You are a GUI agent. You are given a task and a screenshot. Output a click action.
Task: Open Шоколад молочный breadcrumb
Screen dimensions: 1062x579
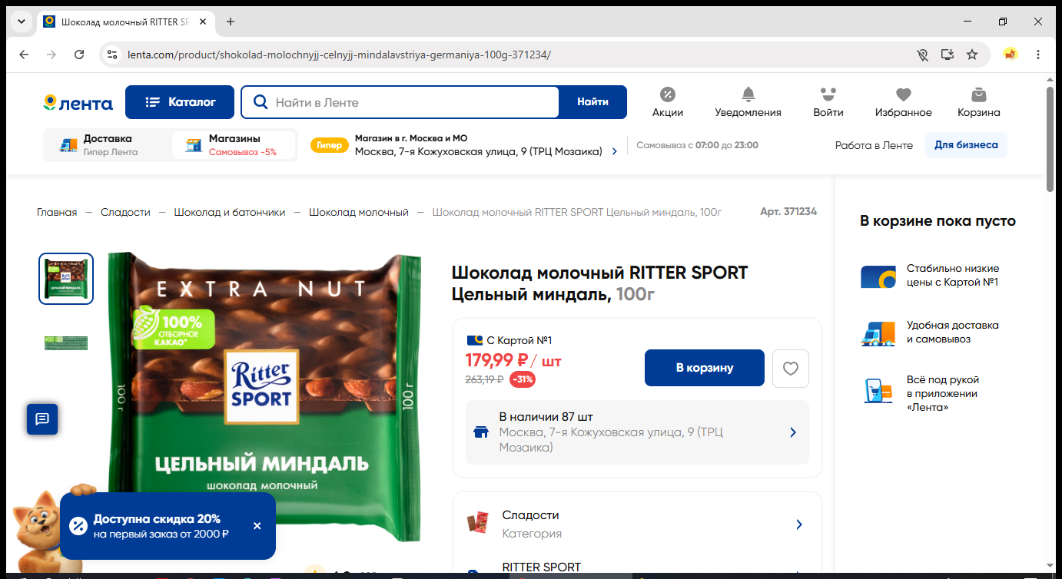(x=359, y=212)
